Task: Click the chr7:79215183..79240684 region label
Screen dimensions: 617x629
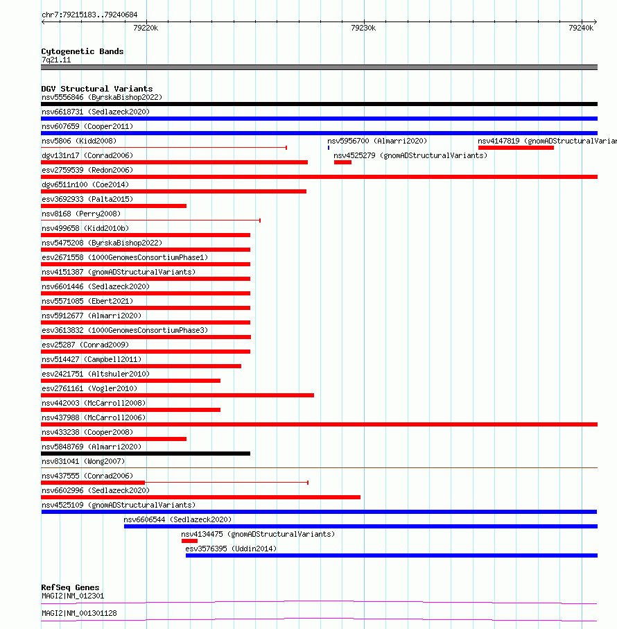Action: coord(89,15)
